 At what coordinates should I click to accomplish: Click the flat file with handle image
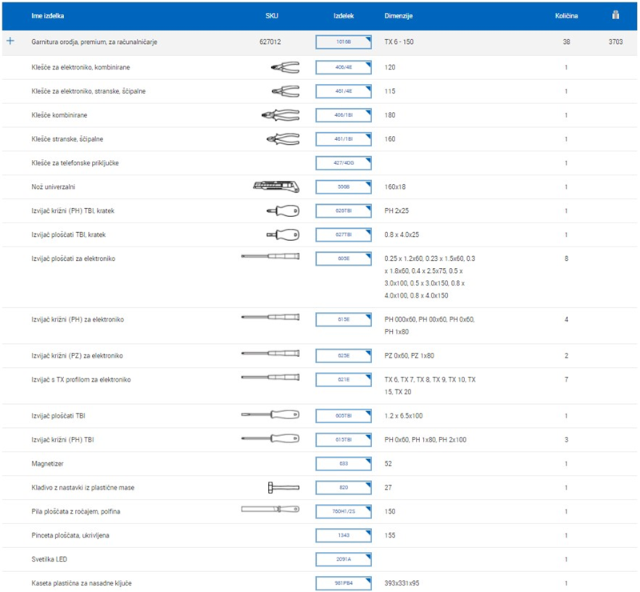pyautogui.click(x=270, y=509)
